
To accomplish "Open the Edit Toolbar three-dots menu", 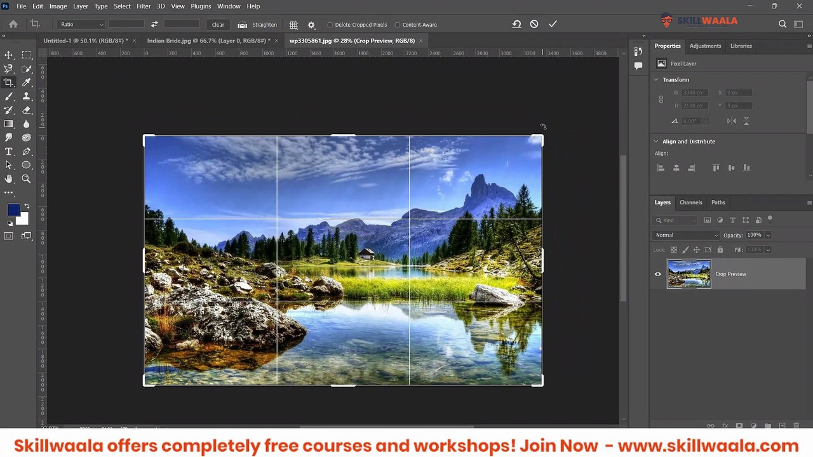I will pos(9,192).
